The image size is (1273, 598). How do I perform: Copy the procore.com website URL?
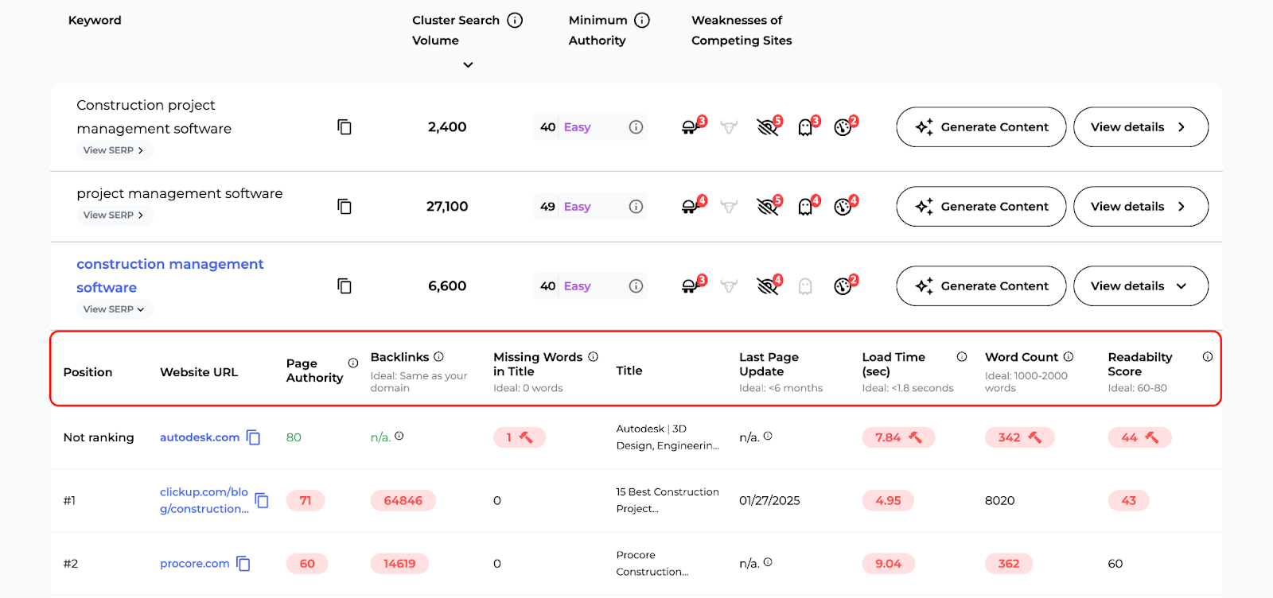pyautogui.click(x=244, y=563)
